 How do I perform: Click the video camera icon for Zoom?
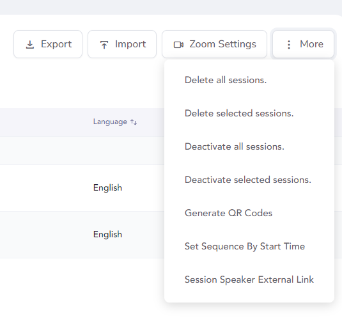178,45
